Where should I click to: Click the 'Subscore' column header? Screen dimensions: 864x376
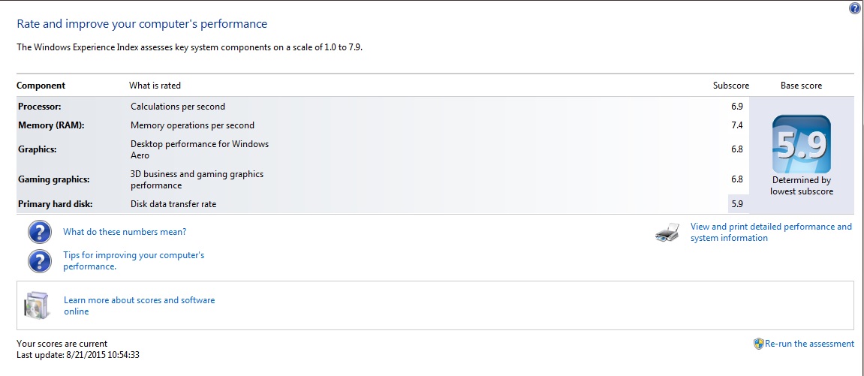pyautogui.click(x=731, y=86)
